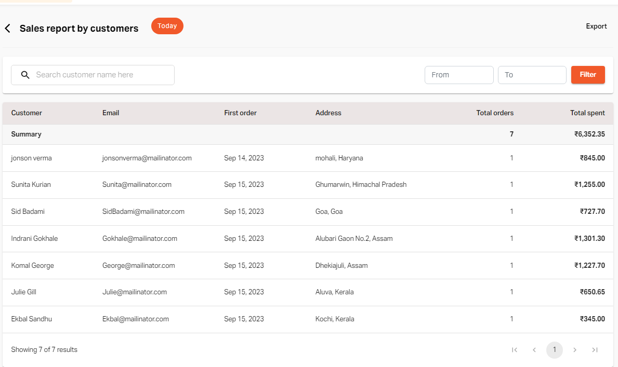Open Indrani Gokhale customer row
The width and height of the screenshot is (618, 367).
pyautogui.click(x=34, y=239)
